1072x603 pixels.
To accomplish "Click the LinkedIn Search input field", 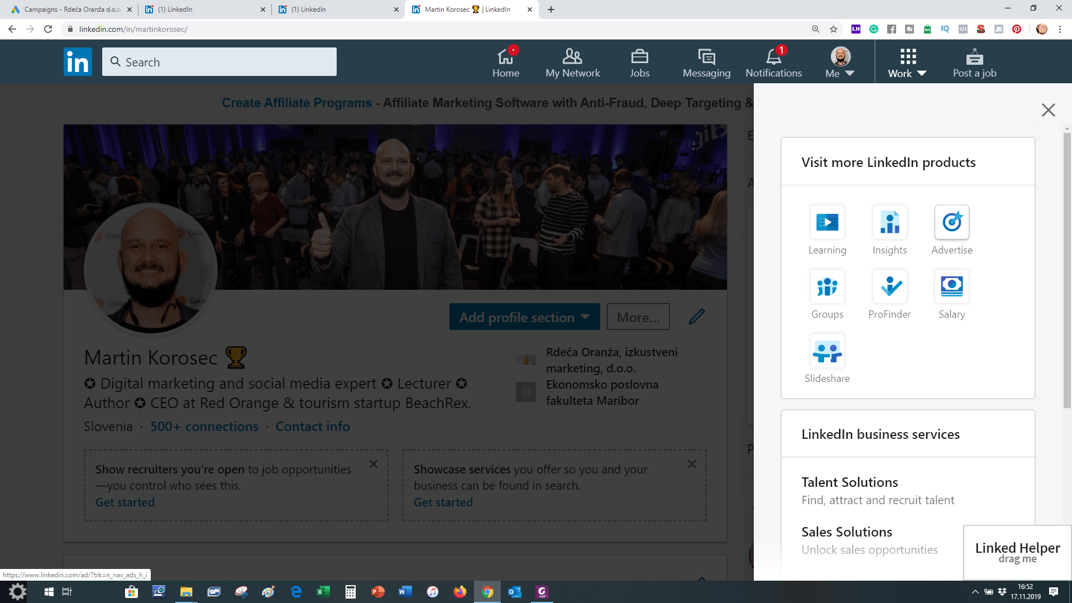I will coord(219,62).
